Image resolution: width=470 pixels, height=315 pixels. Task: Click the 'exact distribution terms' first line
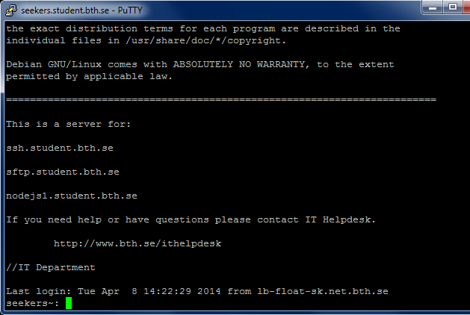(203, 29)
